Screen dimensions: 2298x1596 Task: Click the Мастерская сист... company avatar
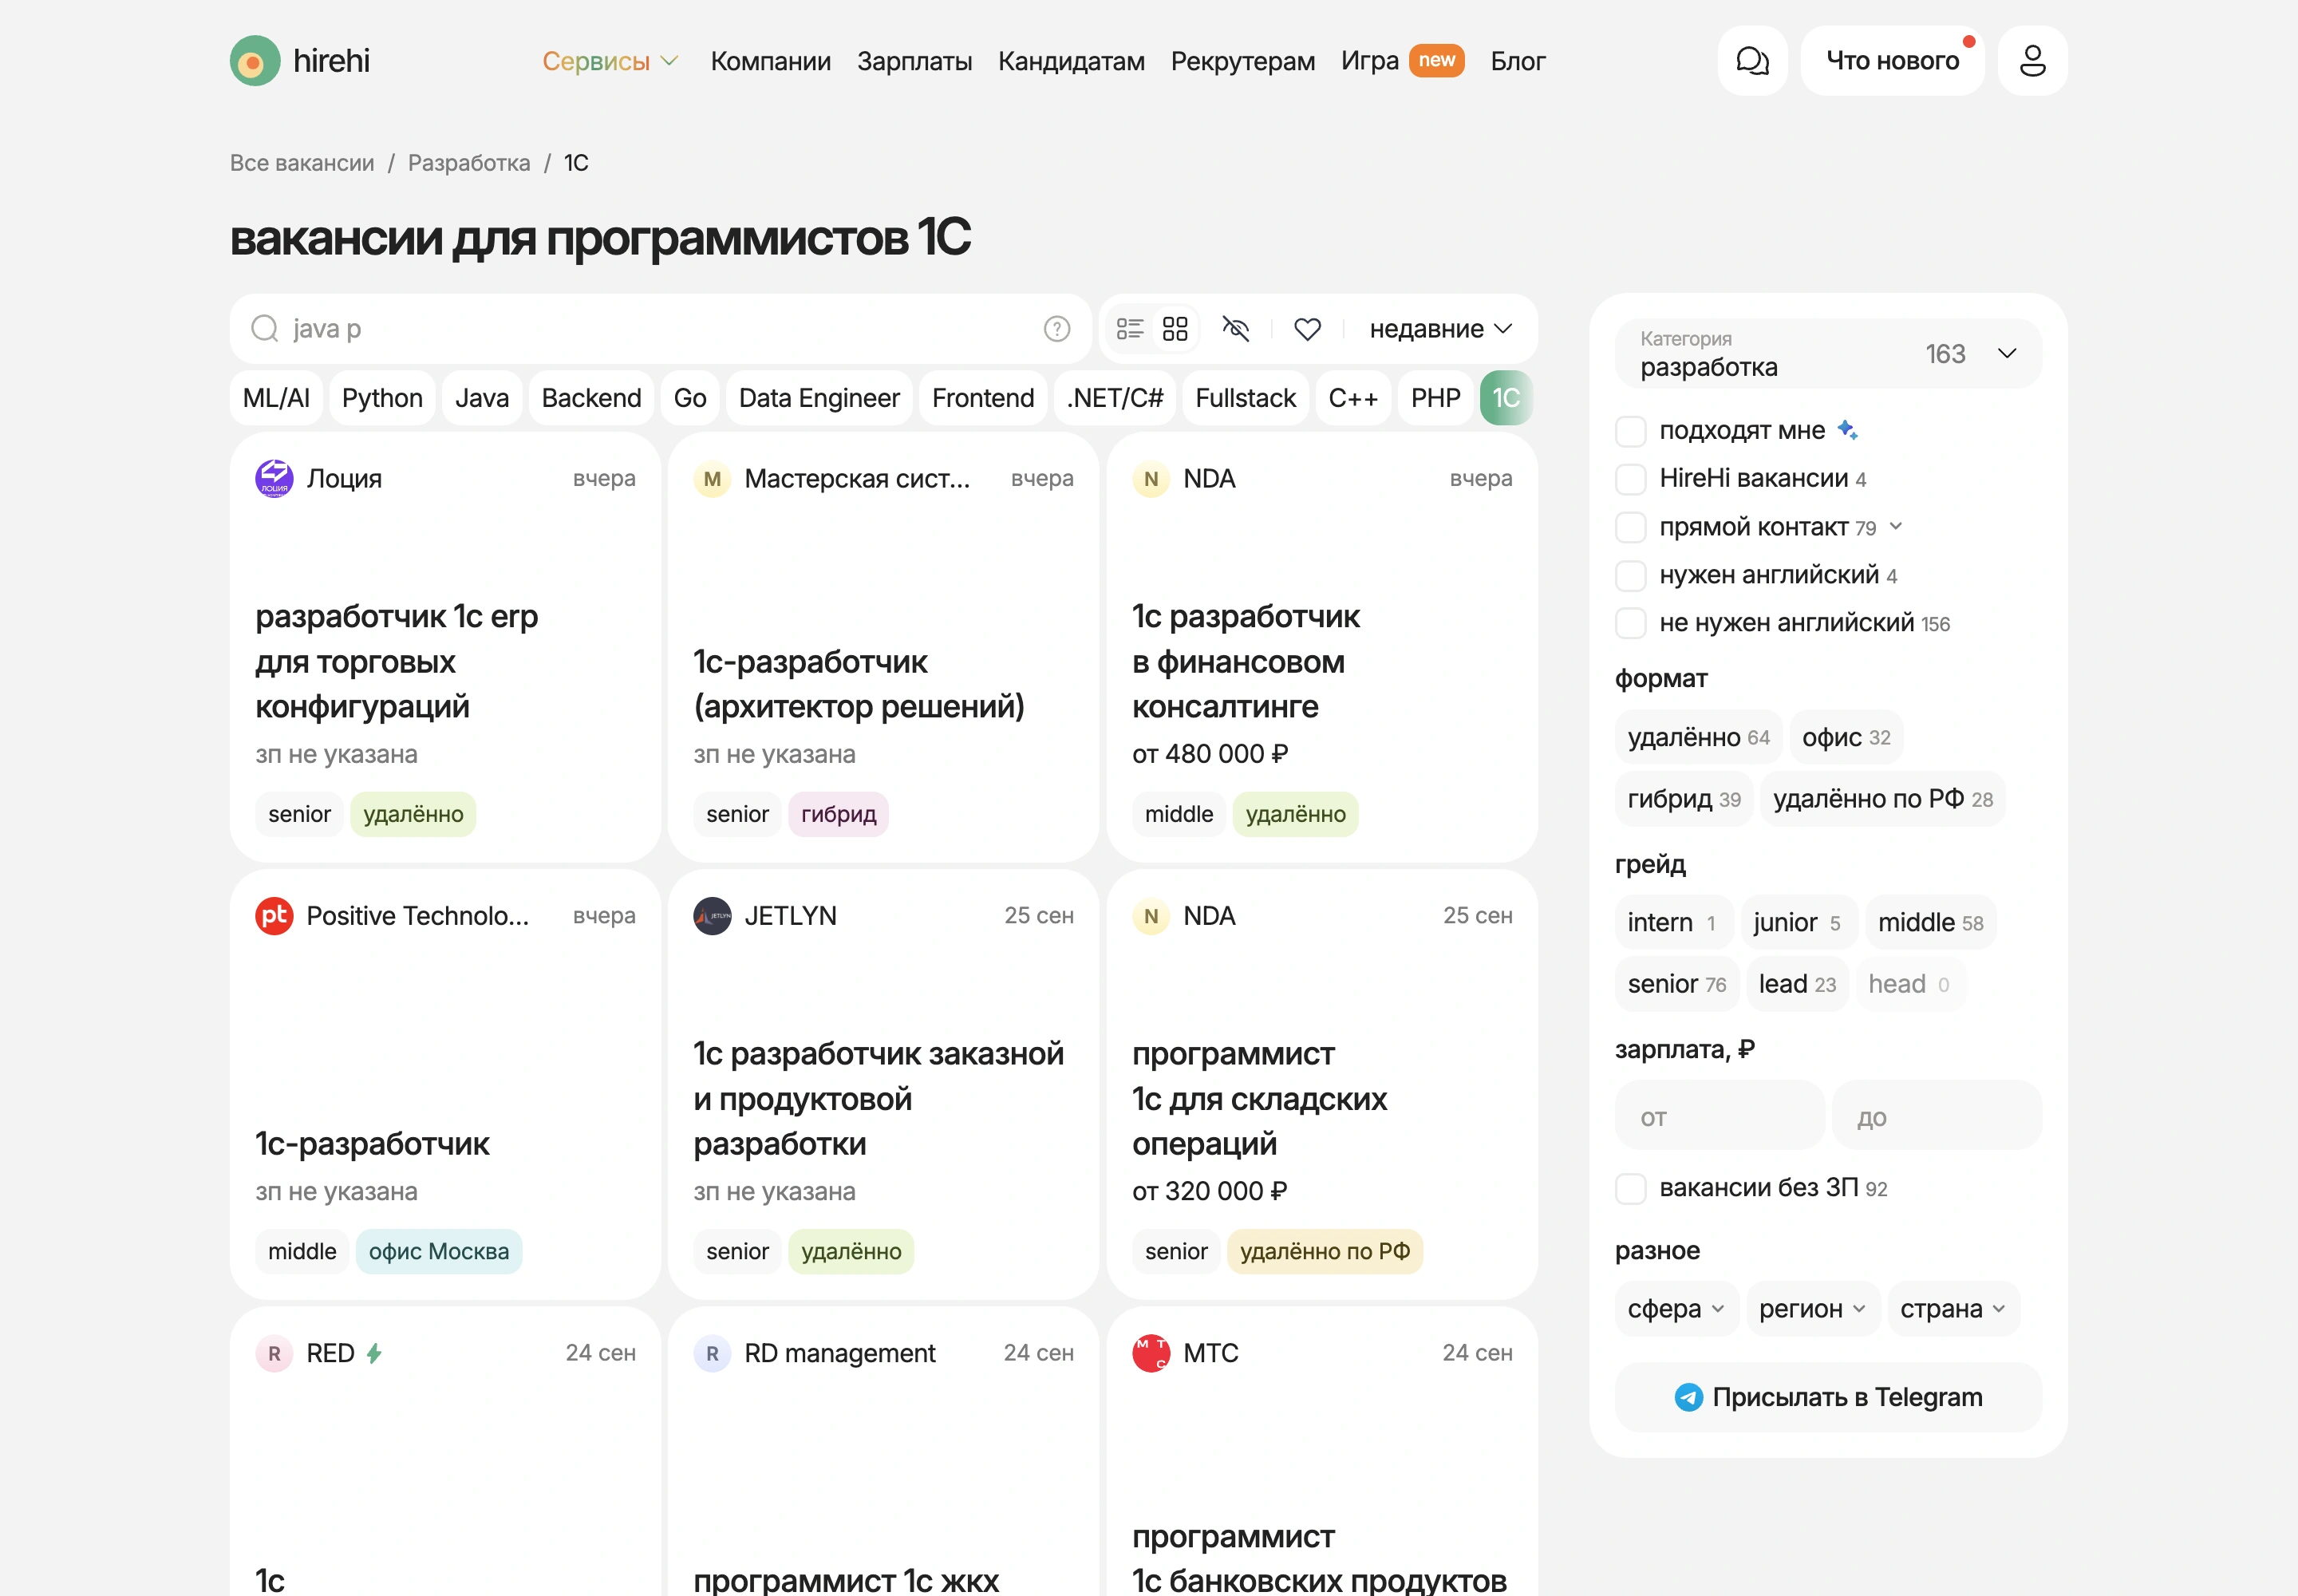pos(712,479)
